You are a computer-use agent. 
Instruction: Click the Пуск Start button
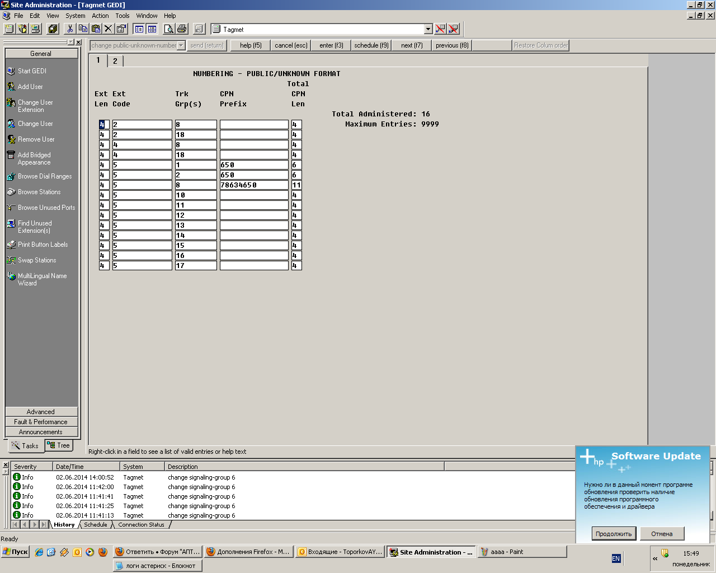click(15, 552)
